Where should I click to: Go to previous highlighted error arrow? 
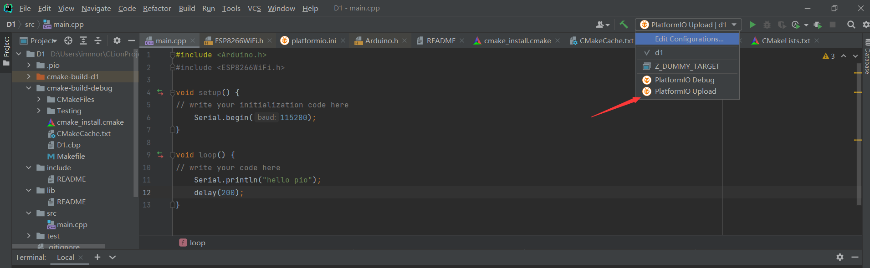(x=844, y=56)
